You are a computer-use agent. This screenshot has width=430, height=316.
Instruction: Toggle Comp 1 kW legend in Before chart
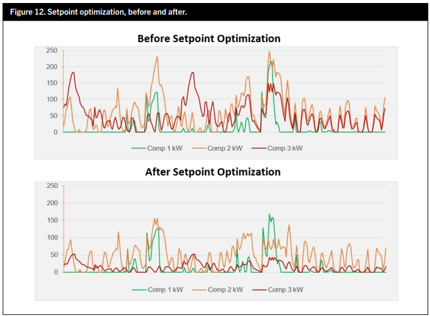coord(164,148)
